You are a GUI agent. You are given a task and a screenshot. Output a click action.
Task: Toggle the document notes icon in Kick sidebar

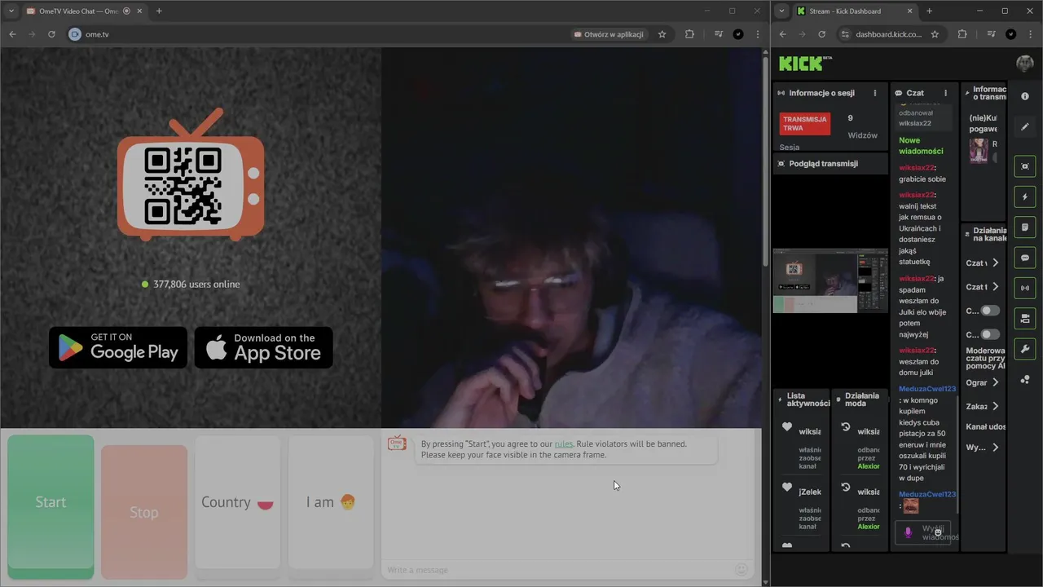[x=1025, y=227]
